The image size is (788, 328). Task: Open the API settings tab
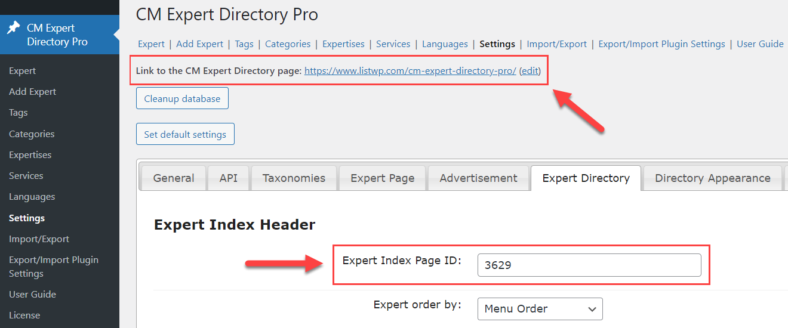coord(228,178)
